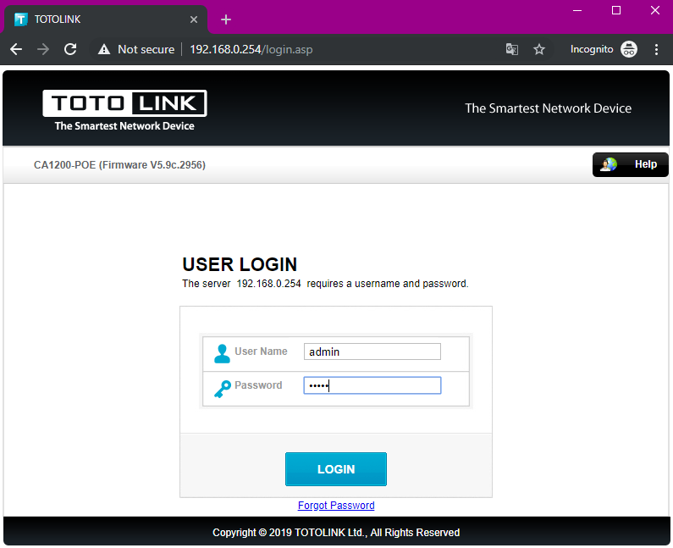Minimize the browser window
This screenshot has width=673, height=548.
click(x=577, y=10)
